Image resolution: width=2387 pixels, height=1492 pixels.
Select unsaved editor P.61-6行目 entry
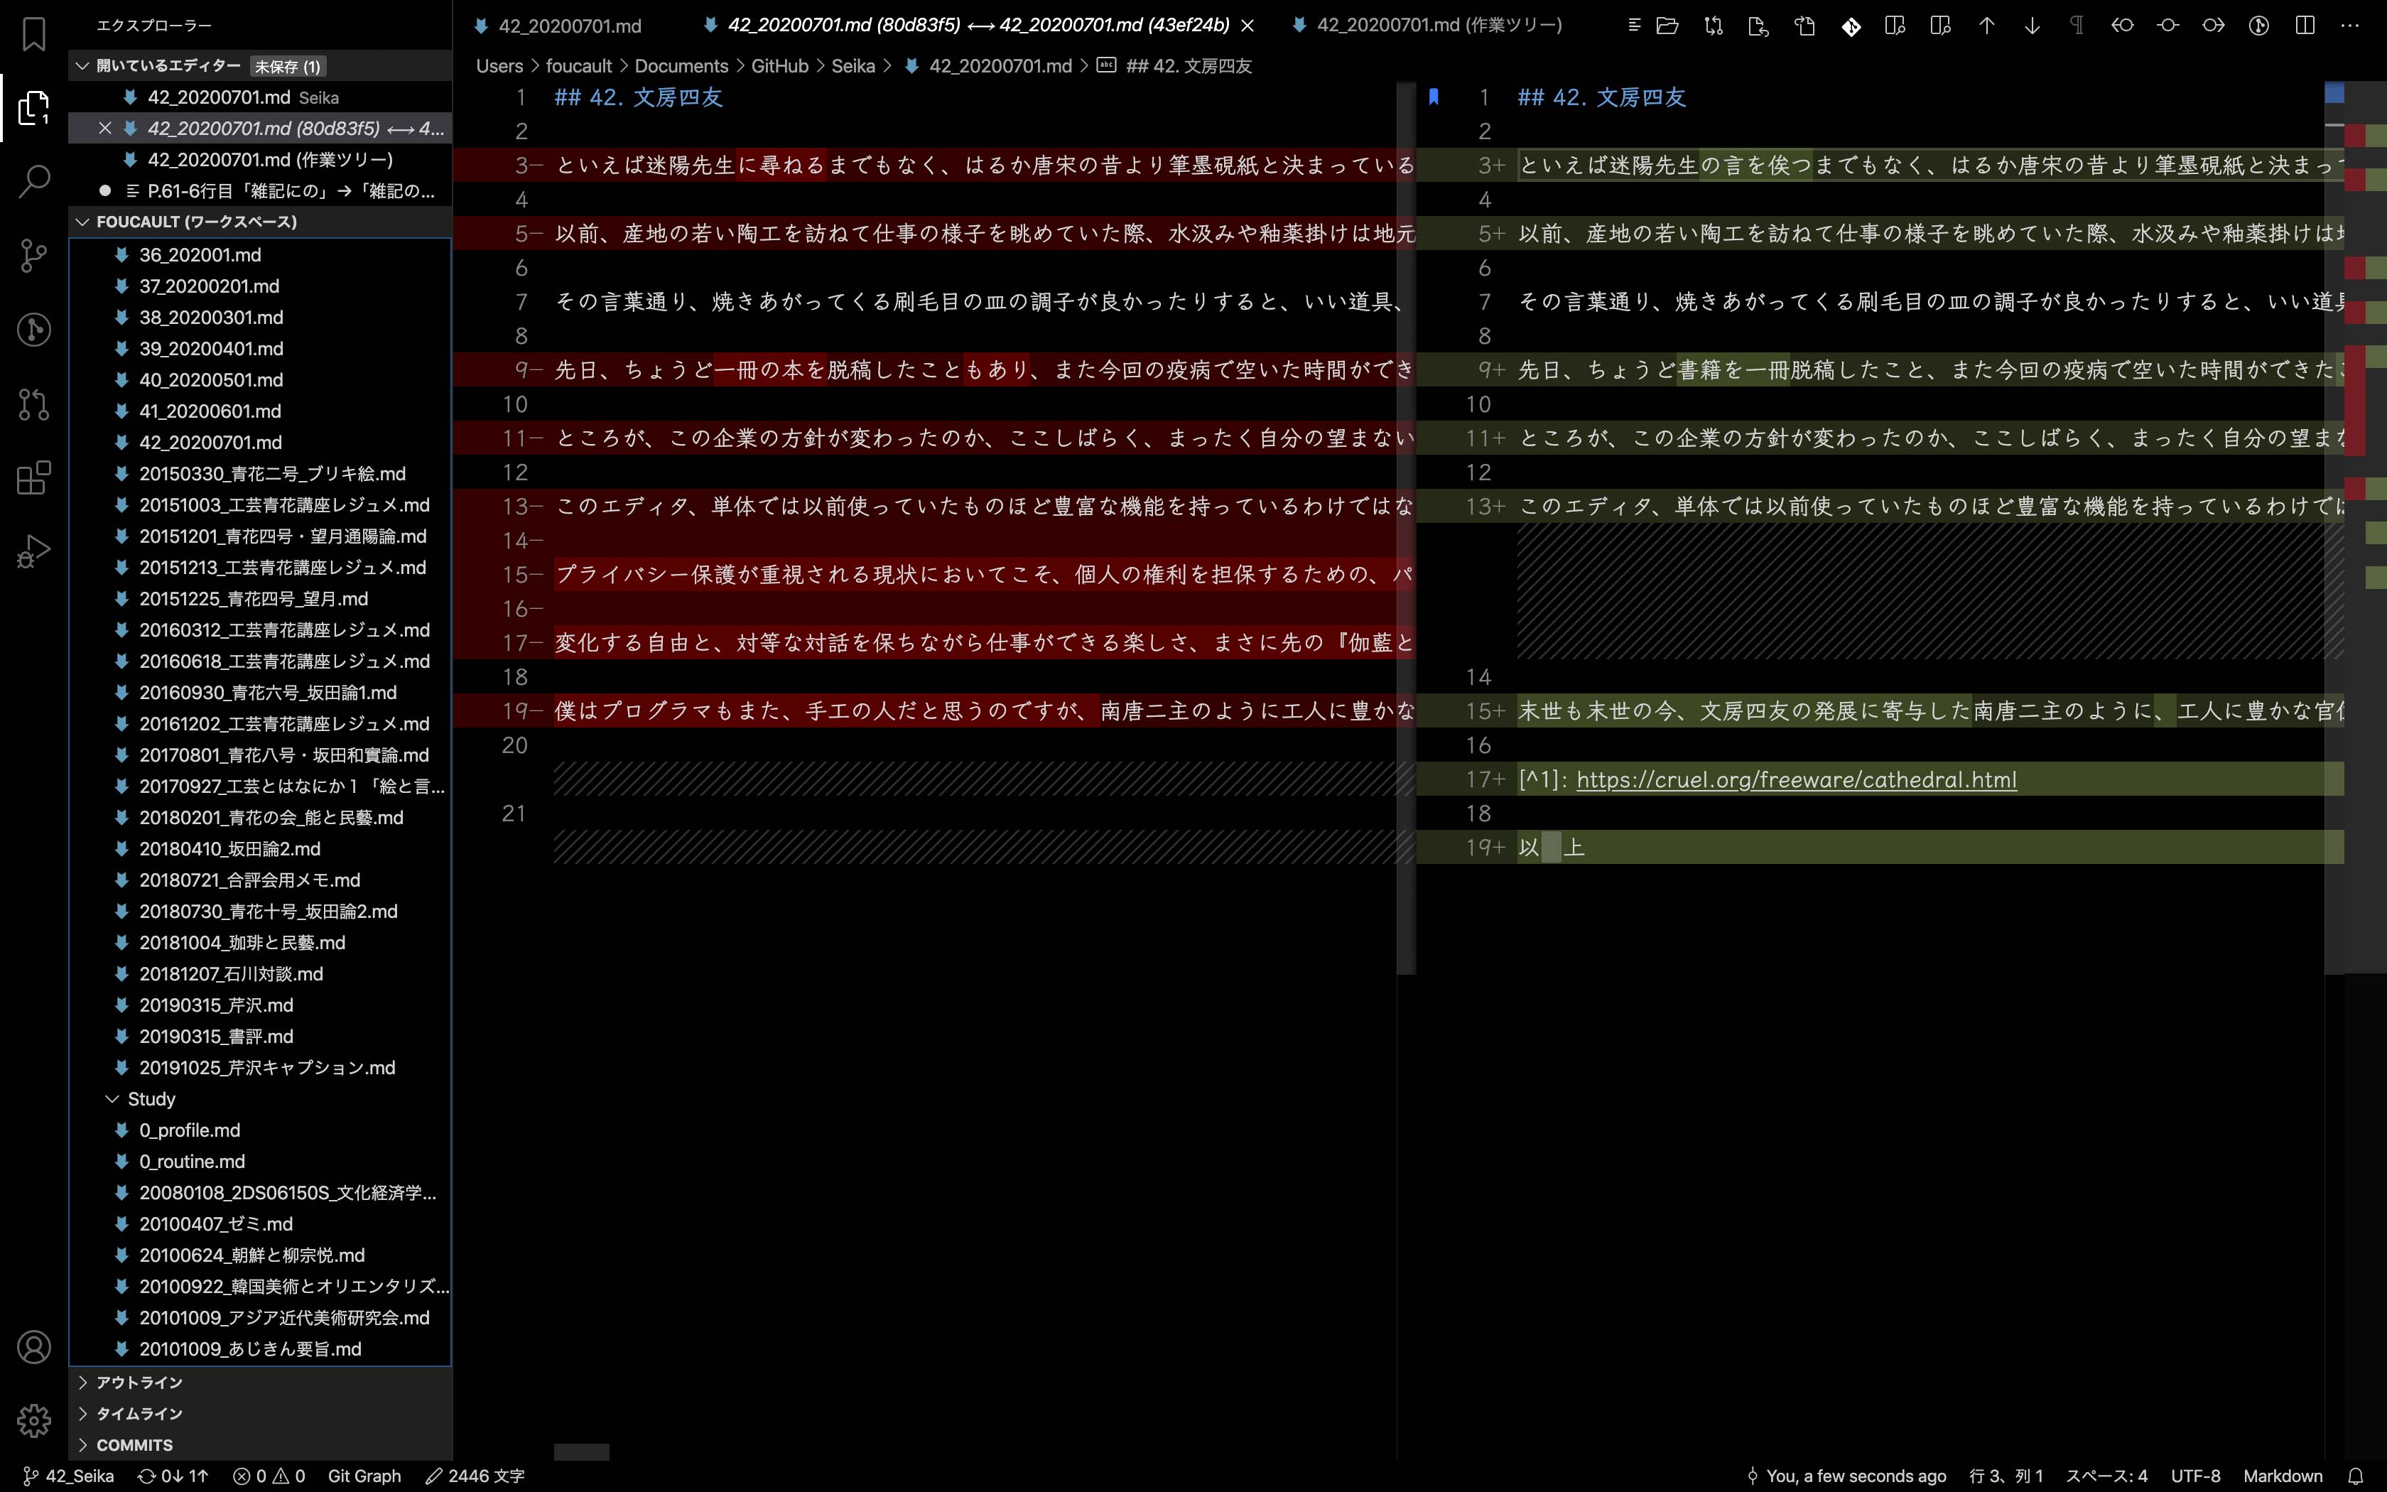click(261, 190)
